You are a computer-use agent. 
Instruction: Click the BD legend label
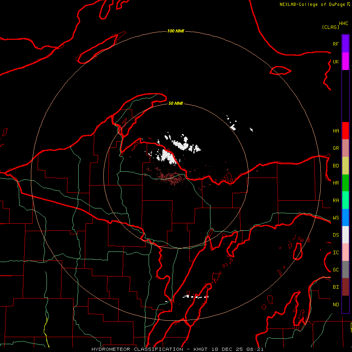(336, 166)
